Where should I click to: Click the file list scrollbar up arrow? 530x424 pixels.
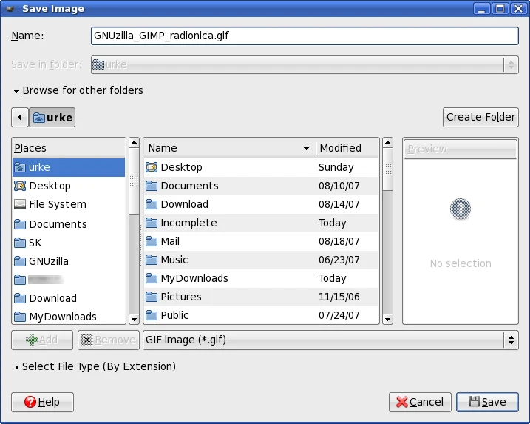(x=387, y=143)
